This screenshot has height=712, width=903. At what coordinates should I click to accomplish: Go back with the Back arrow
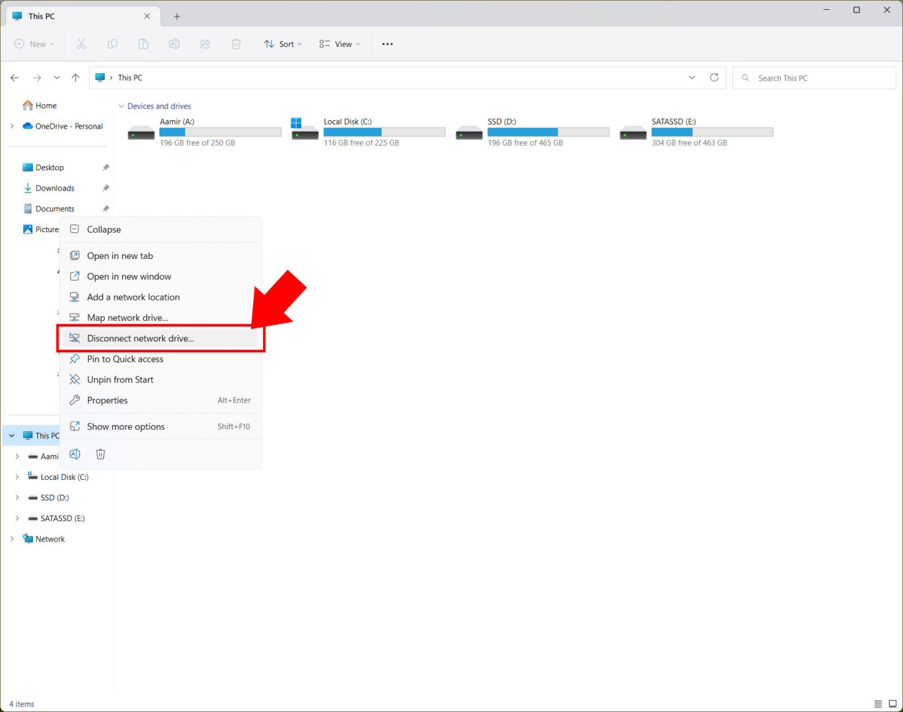click(x=15, y=78)
